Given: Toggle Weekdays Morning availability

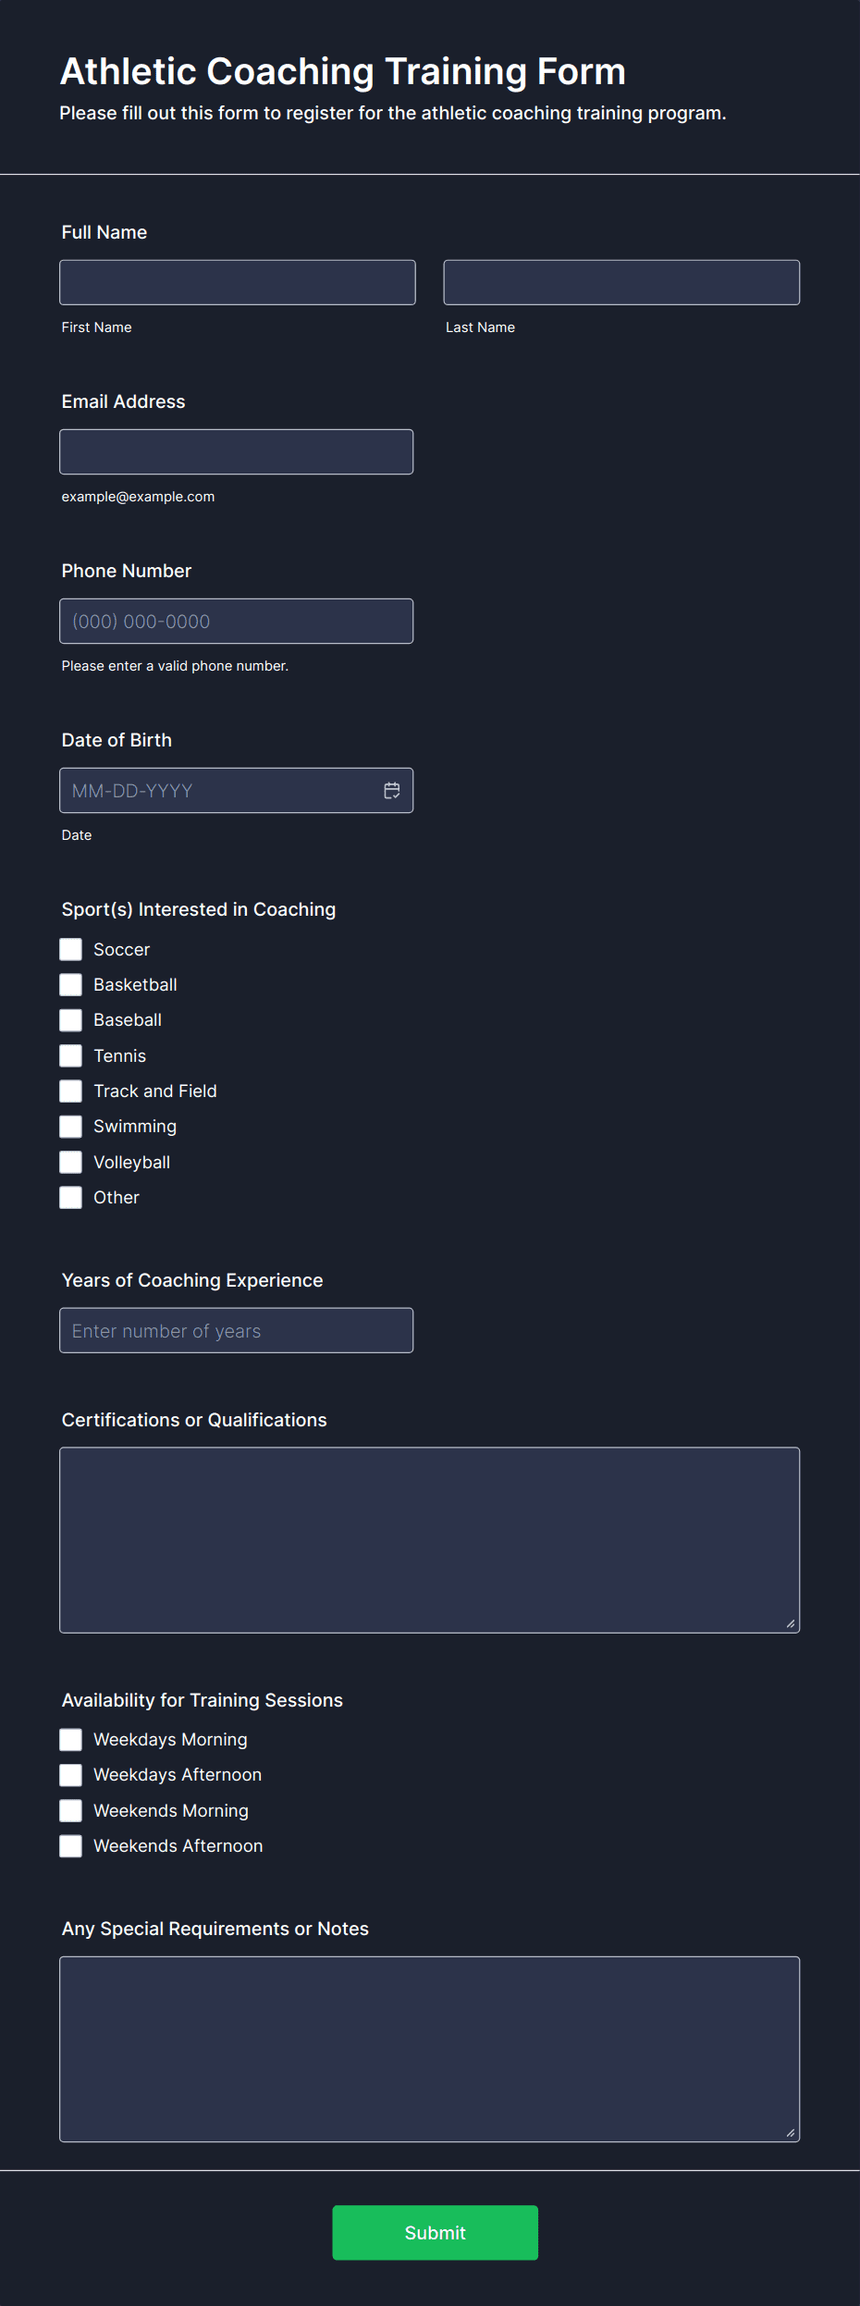Looking at the screenshot, I should tap(70, 1739).
